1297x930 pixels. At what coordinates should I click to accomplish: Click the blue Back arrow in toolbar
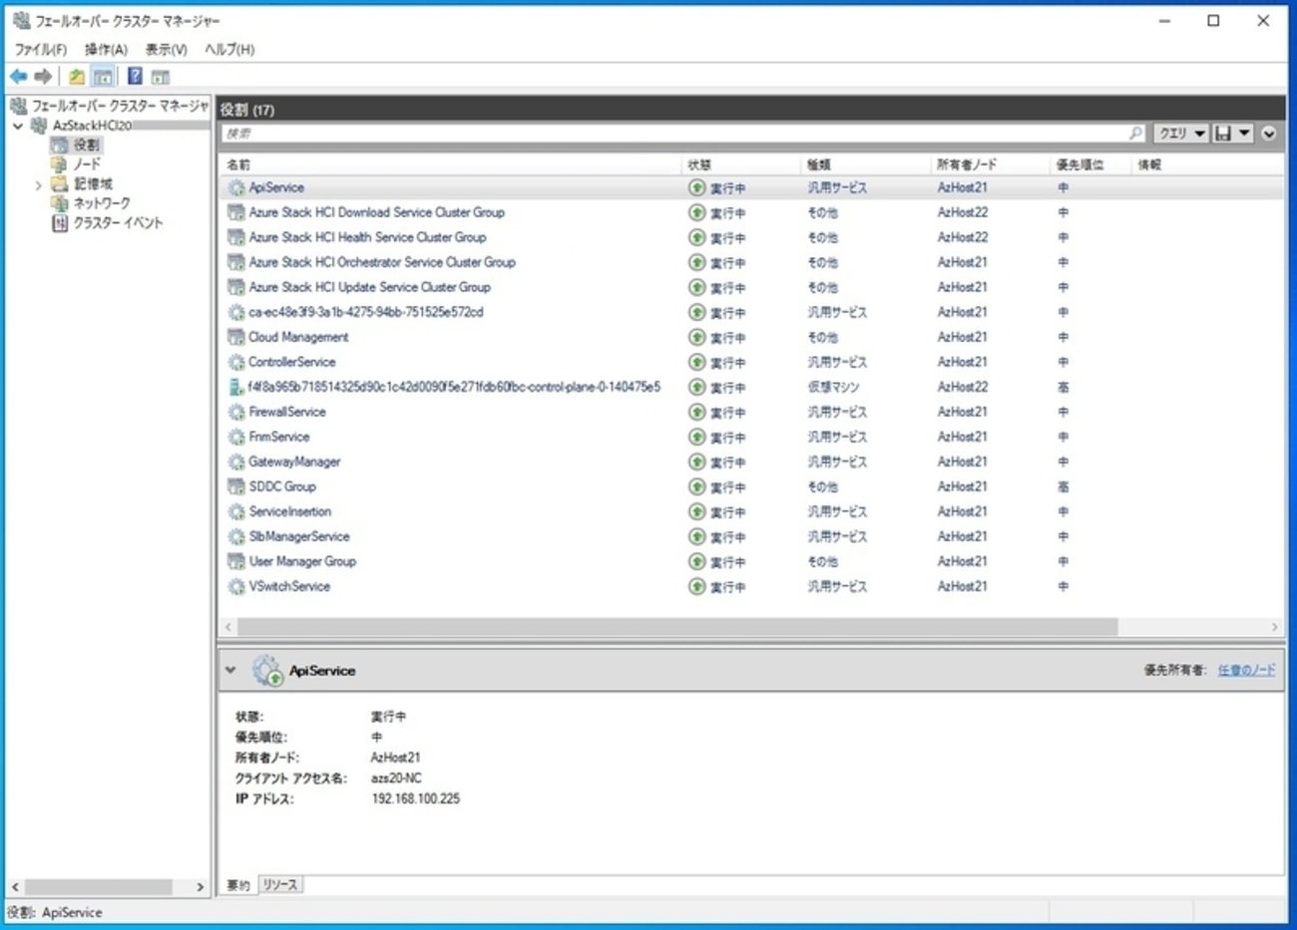[18, 76]
